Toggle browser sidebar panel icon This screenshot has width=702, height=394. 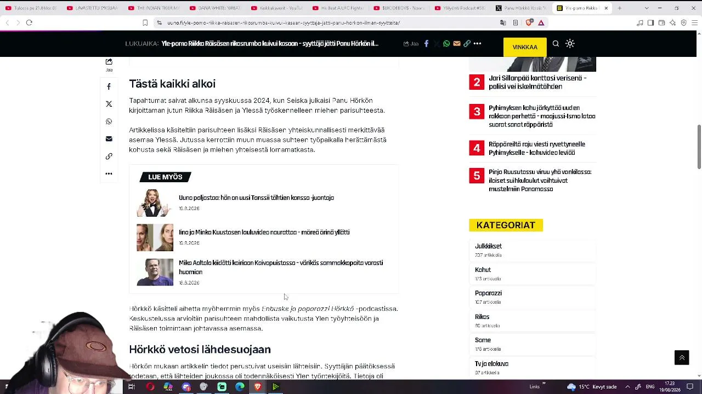[650, 23]
